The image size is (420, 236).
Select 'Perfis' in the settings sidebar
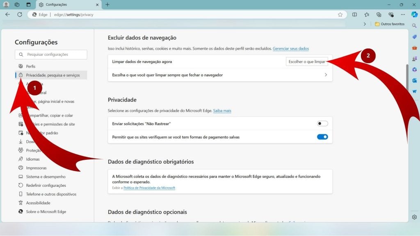point(30,66)
